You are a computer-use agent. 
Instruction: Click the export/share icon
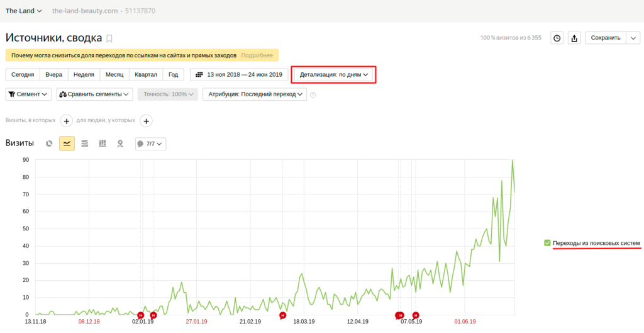(574, 38)
